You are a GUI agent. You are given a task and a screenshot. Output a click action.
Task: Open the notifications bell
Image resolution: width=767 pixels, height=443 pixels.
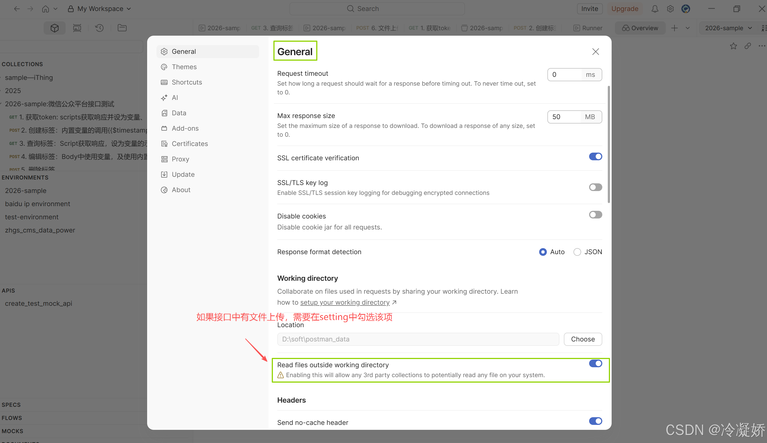point(655,9)
